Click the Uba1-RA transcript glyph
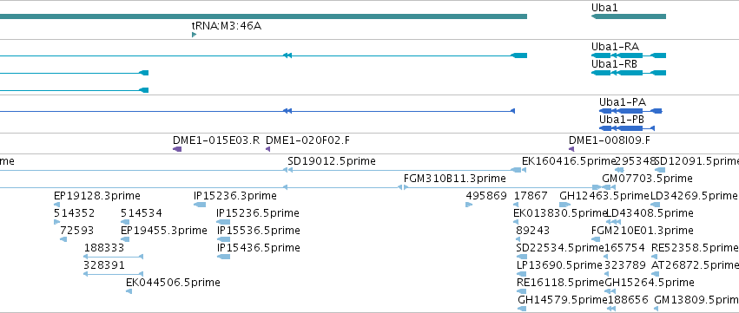 (628, 55)
